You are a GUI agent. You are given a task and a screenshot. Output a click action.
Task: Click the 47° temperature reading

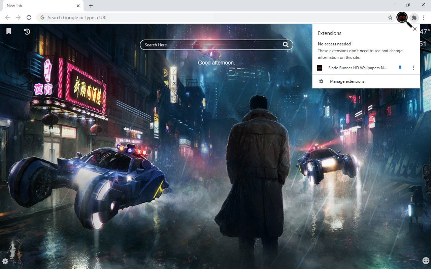pos(425,32)
